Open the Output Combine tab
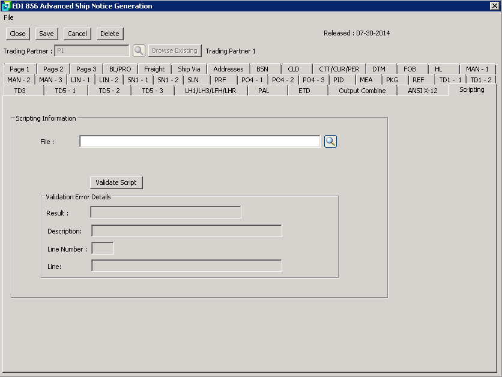502x377 pixels. click(362, 91)
